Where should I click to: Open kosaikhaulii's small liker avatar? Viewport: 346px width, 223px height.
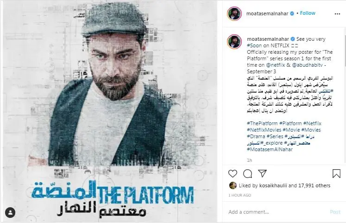coord(233,185)
